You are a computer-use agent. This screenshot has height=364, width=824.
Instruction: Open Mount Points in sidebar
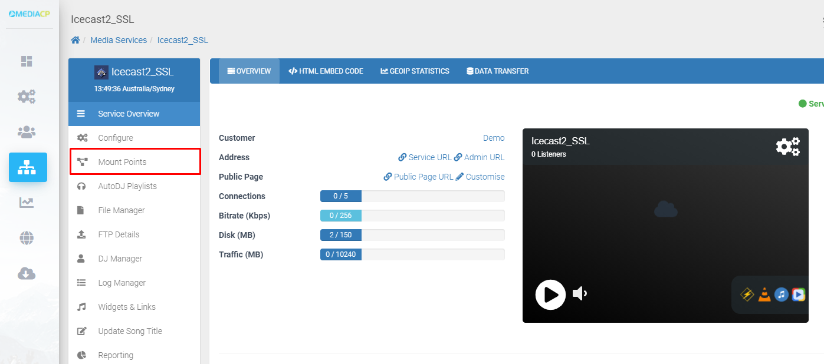pyautogui.click(x=122, y=162)
